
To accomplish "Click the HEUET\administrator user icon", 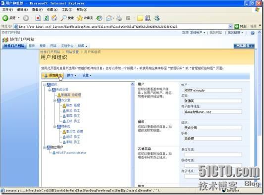I will [x=54, y=153].
